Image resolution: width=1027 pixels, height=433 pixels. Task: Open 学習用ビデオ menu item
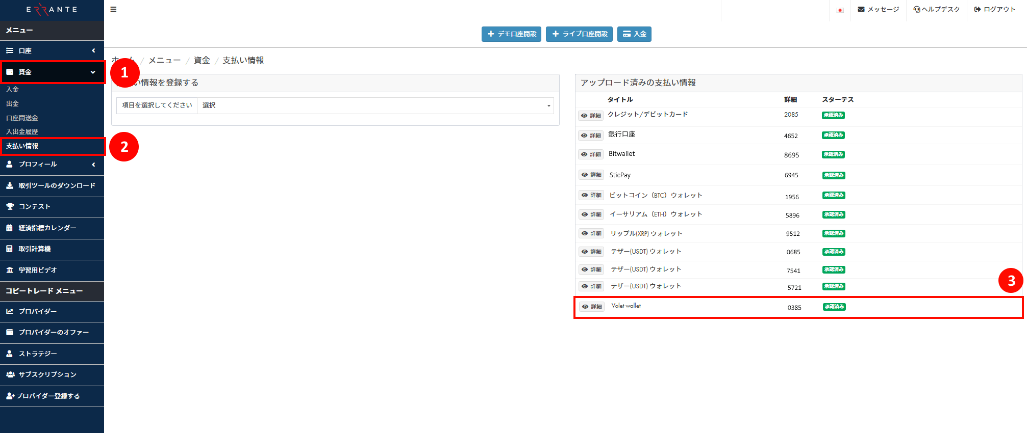[52, 270]
